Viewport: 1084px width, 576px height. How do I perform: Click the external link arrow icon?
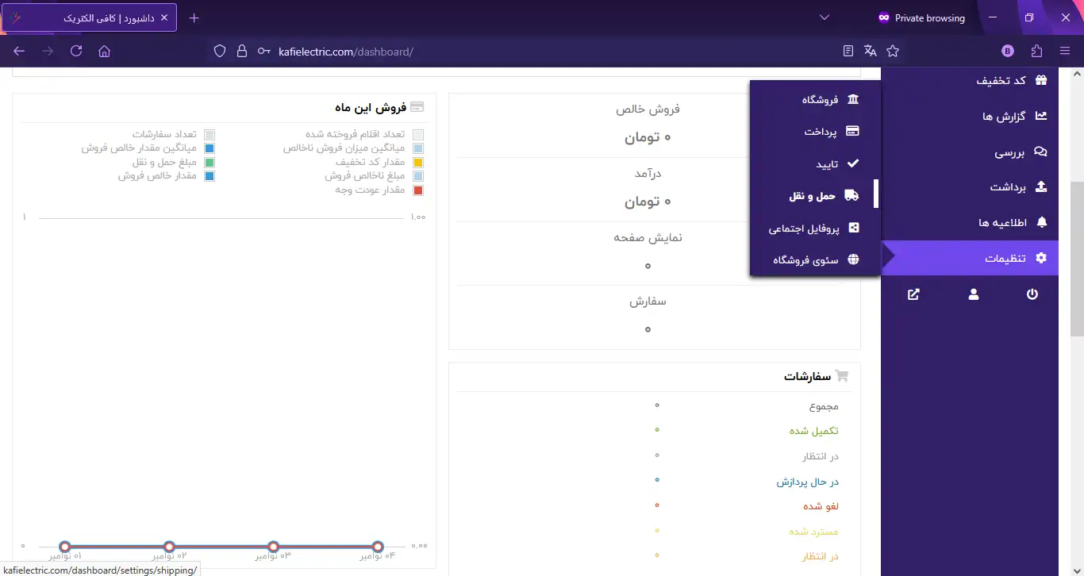point(913,294)
